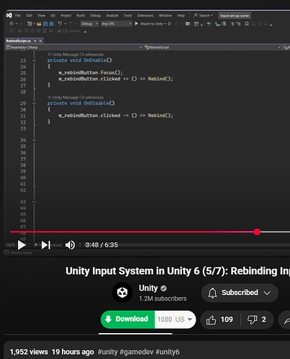Open the Analyze menu
Screen dimensions: 290x359
tap(112, 15)
